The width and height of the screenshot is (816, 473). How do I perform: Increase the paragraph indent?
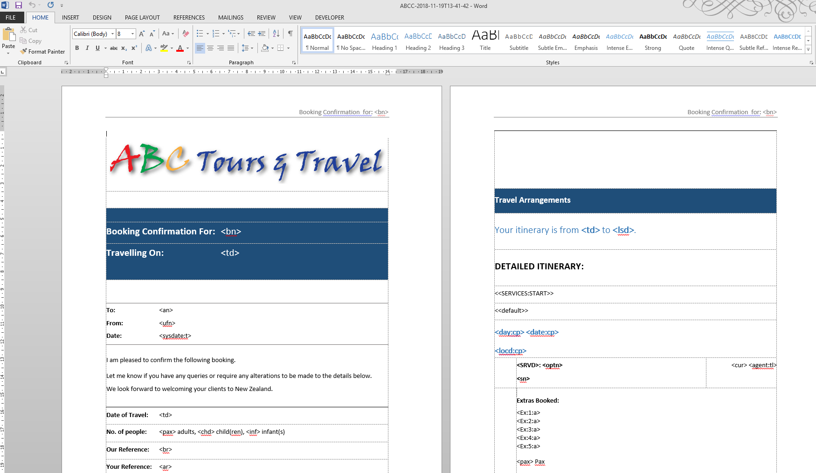(x=262, y=34)
